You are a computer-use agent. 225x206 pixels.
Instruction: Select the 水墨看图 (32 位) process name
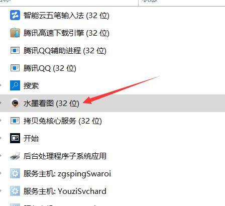point(51,103)
